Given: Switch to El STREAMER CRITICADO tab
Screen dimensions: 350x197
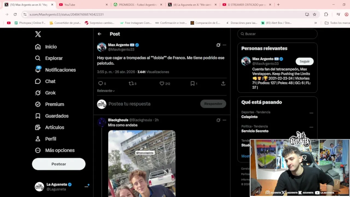Looking at the screenshot, I should click(247, 5).
